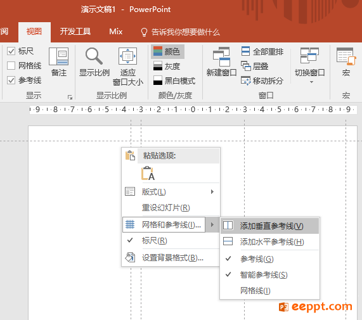Screen dimensions: 362x320
Task: Click Arrange All (全部重排)
Action: click(262, 51)
